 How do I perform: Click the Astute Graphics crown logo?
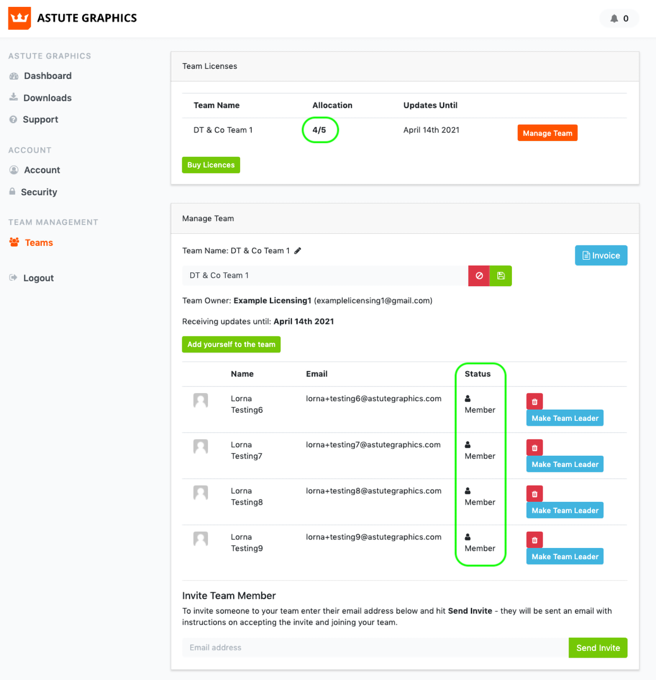point(20,19)
